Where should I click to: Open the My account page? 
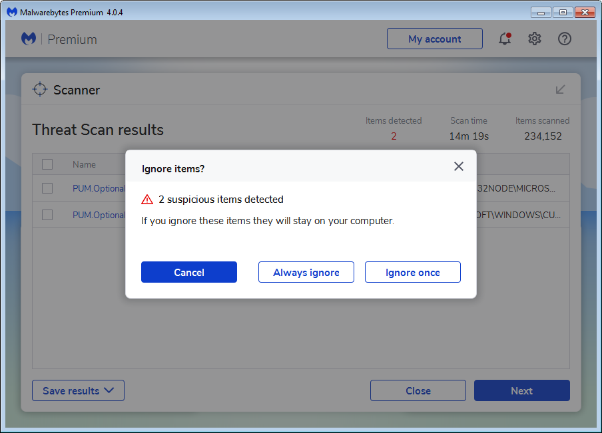[435, 39]
